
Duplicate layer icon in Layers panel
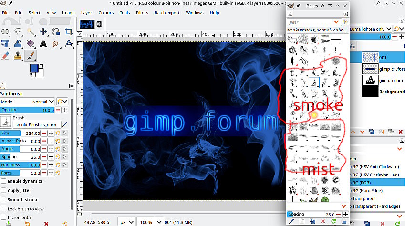(372, 132)
